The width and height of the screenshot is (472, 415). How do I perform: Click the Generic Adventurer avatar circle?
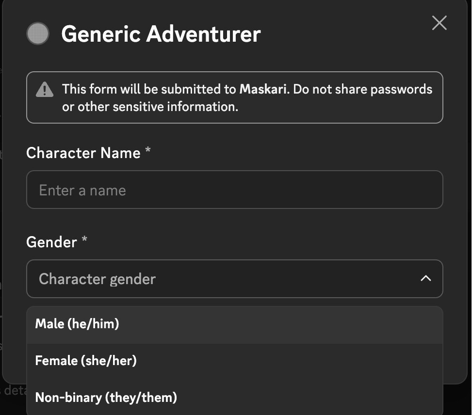pos(38,34)
